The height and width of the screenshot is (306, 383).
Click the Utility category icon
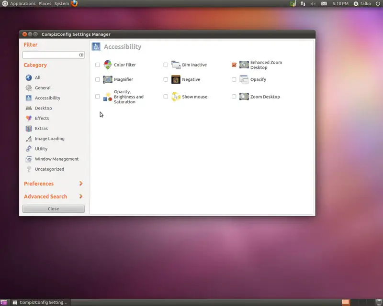pyautogui.click(x=29, y=149)
